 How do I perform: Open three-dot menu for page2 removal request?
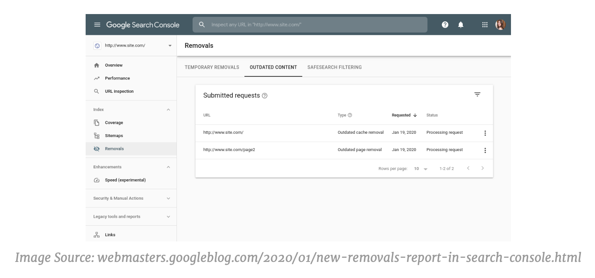(x=485, y=150)
